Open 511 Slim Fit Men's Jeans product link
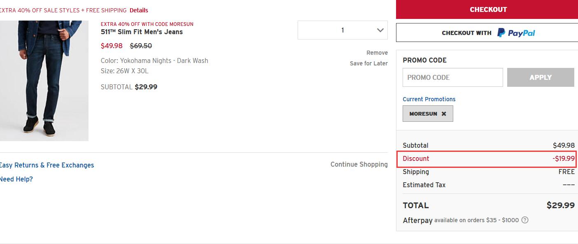The width and height of the screenshot is (578, 244). click(142, 32)
